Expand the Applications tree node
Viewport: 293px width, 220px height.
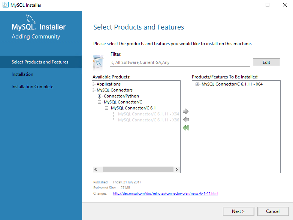point(93,84)
